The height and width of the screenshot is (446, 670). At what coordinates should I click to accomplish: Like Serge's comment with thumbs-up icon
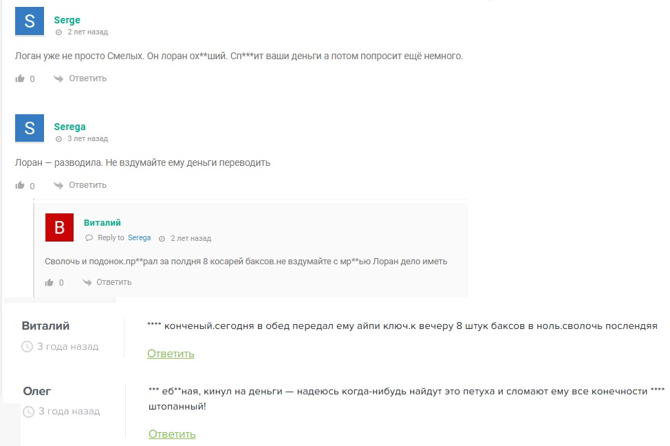20,78
